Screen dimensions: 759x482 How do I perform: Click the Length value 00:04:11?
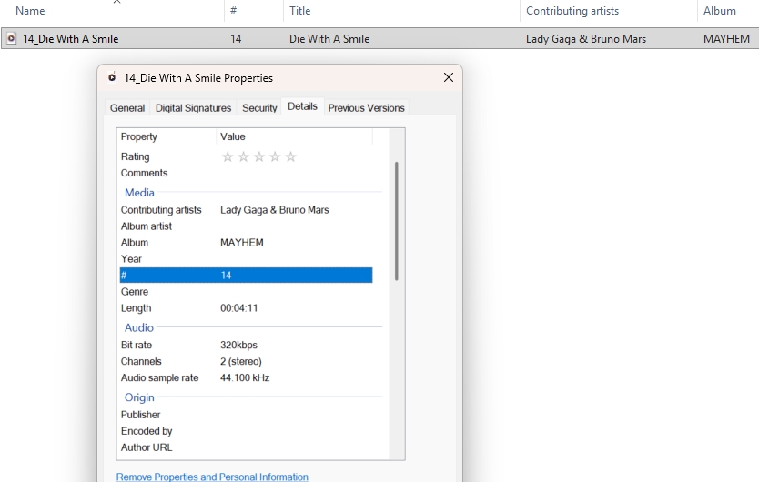(239, 308)
